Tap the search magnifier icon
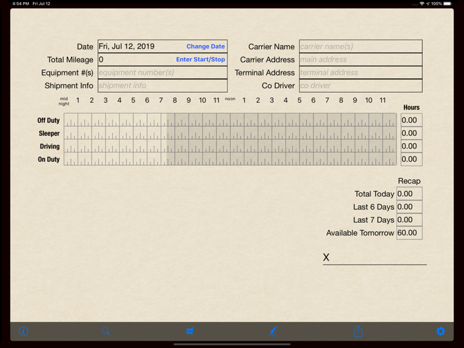 105,331
